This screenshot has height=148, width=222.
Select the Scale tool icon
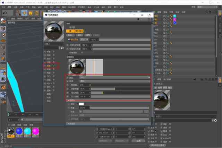[31, 13]
